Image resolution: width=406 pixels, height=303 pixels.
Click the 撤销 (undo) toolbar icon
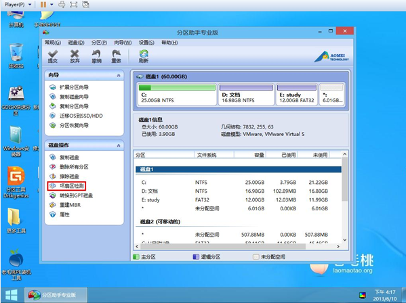(96, 56)
